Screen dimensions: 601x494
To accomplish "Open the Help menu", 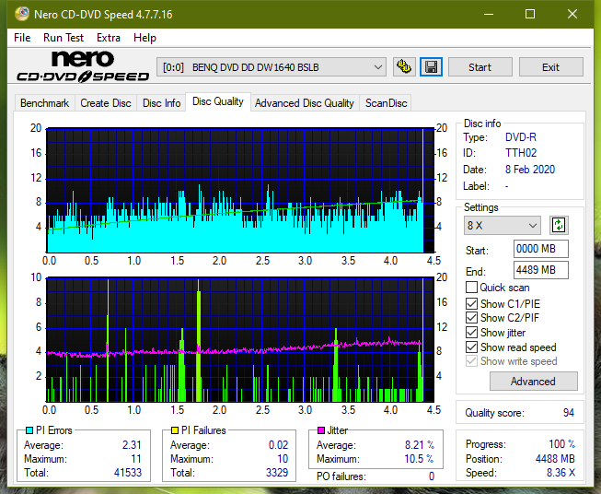I will click(144, 38).
